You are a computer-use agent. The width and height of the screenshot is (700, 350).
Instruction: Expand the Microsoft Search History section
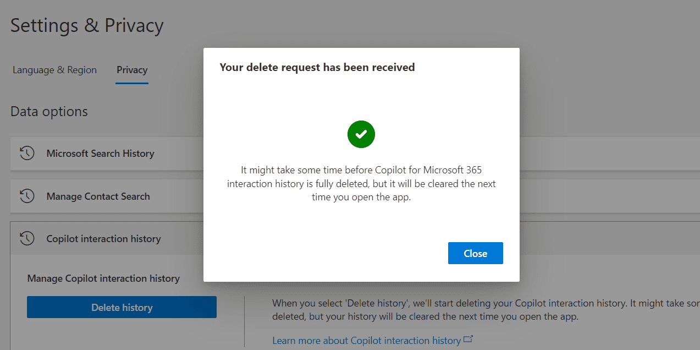coord(100,154)
